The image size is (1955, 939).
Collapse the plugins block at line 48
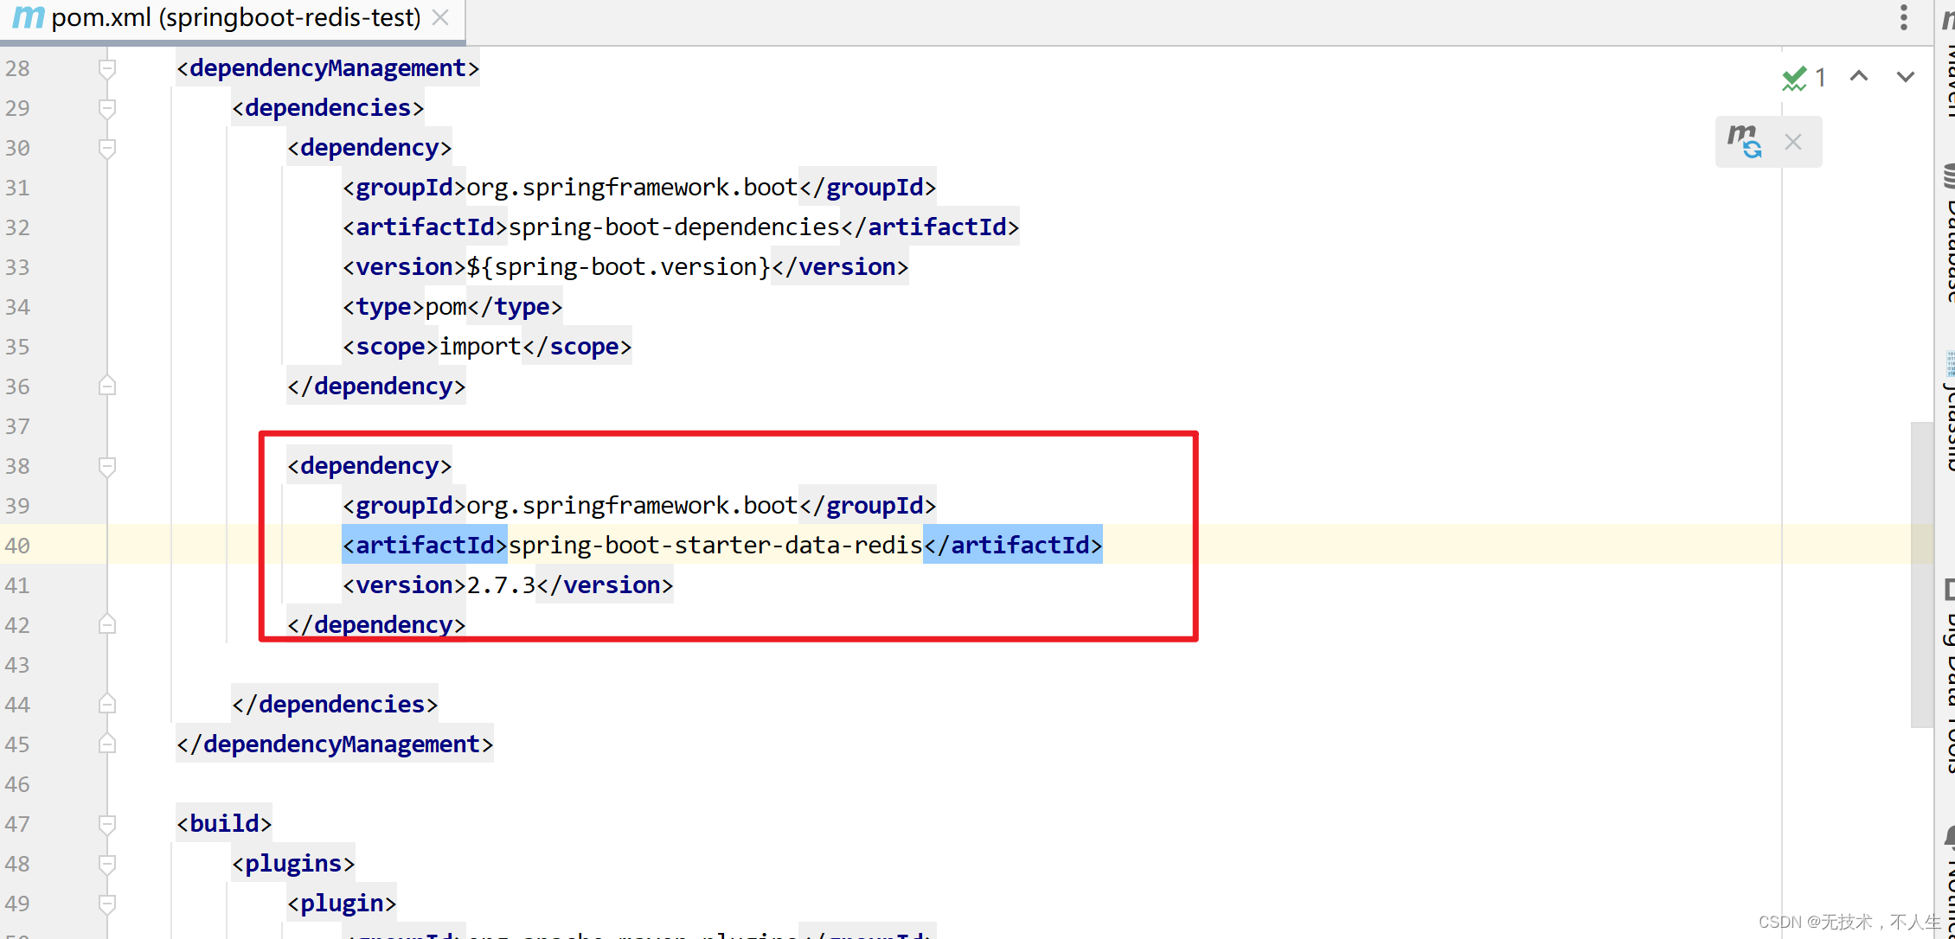click(x=107, y=864)
